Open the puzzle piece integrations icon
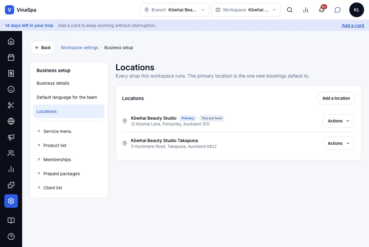The height and width of the screenshot is (247, 369). coord(11,185)
